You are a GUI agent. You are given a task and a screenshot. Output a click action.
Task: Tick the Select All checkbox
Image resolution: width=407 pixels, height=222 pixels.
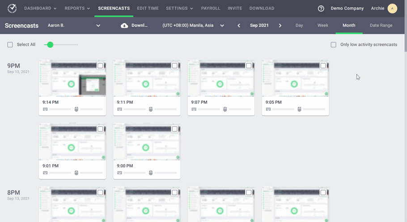click(10, 45)
